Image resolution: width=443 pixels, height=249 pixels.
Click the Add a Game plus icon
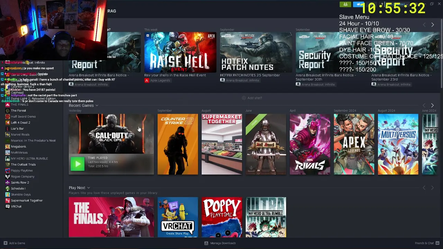(5, 243)
